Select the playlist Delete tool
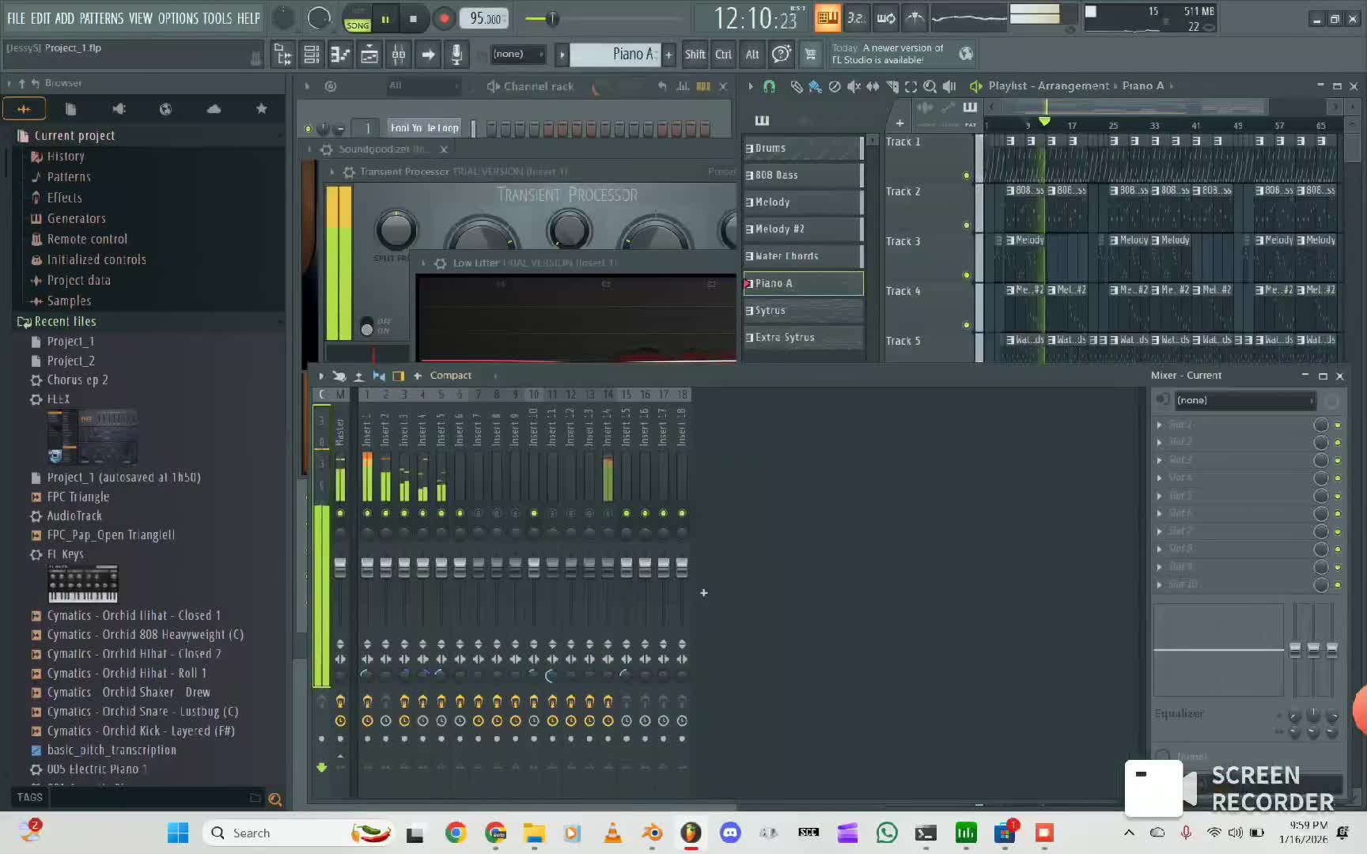 tap(835, 86)
